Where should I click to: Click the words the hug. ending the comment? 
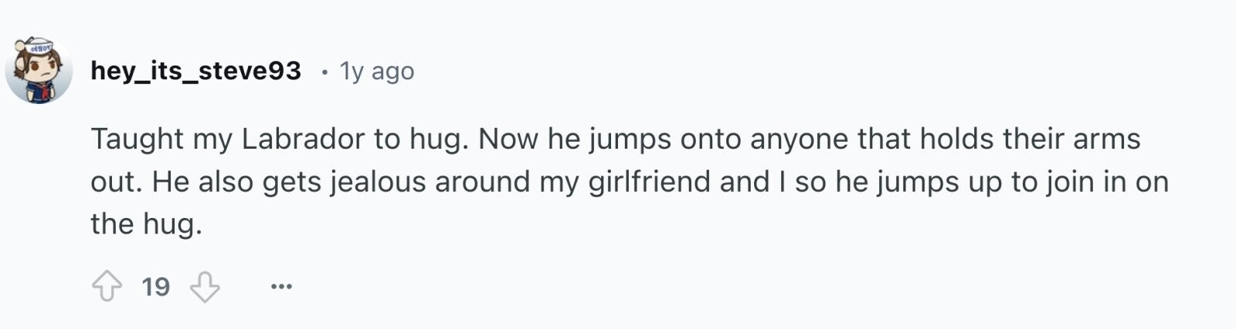146,224
